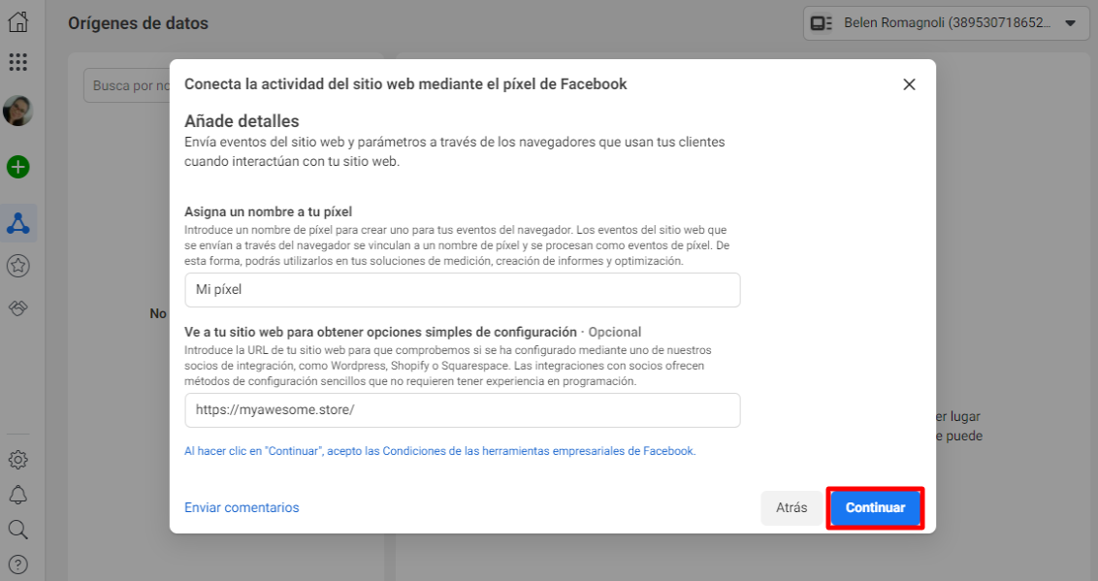Click the Añade detalles heading
Image resolution: width=1098 pixels, height=581 pixels.
[242, 121]
